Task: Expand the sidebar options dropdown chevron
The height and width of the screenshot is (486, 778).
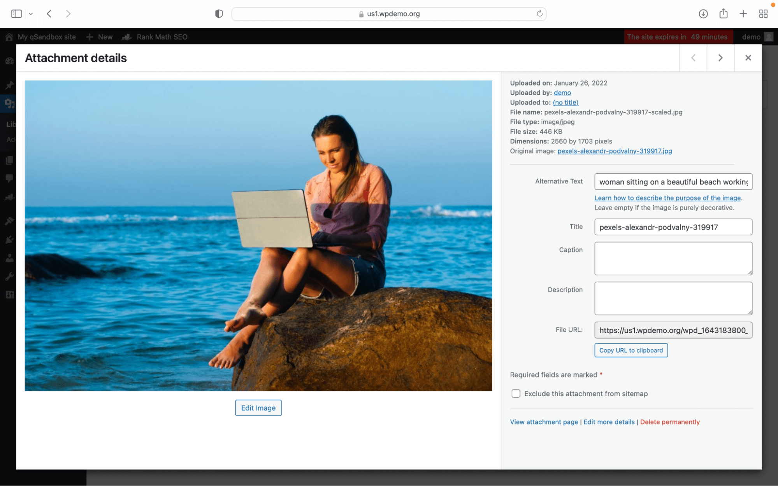Action: [x=31, y=14]
